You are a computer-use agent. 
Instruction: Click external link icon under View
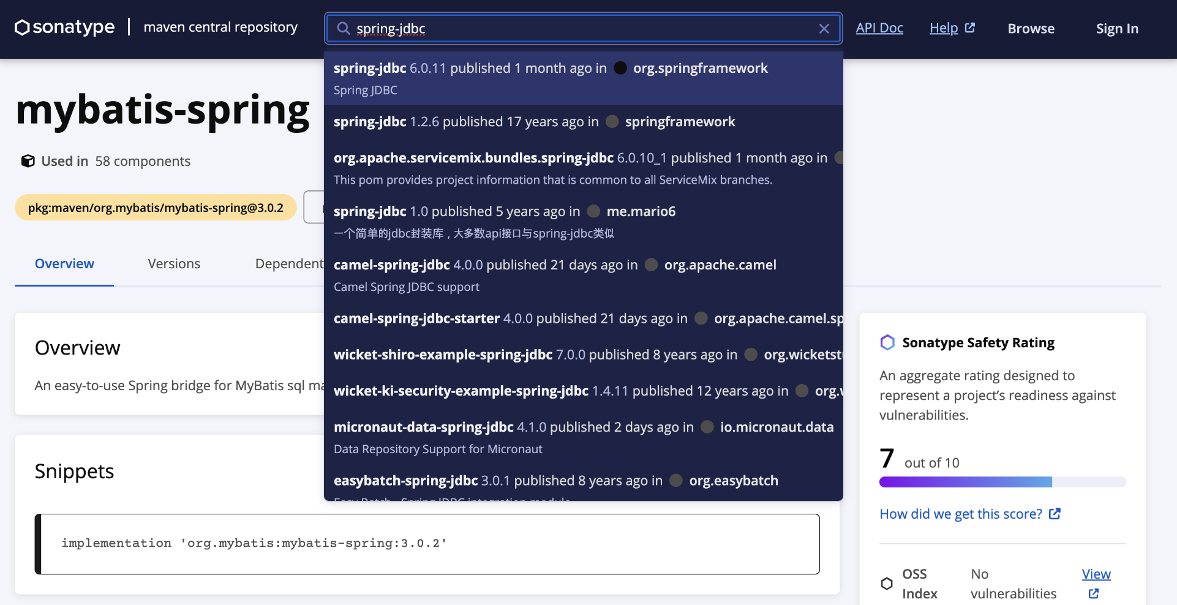[x=1094, y=593]
